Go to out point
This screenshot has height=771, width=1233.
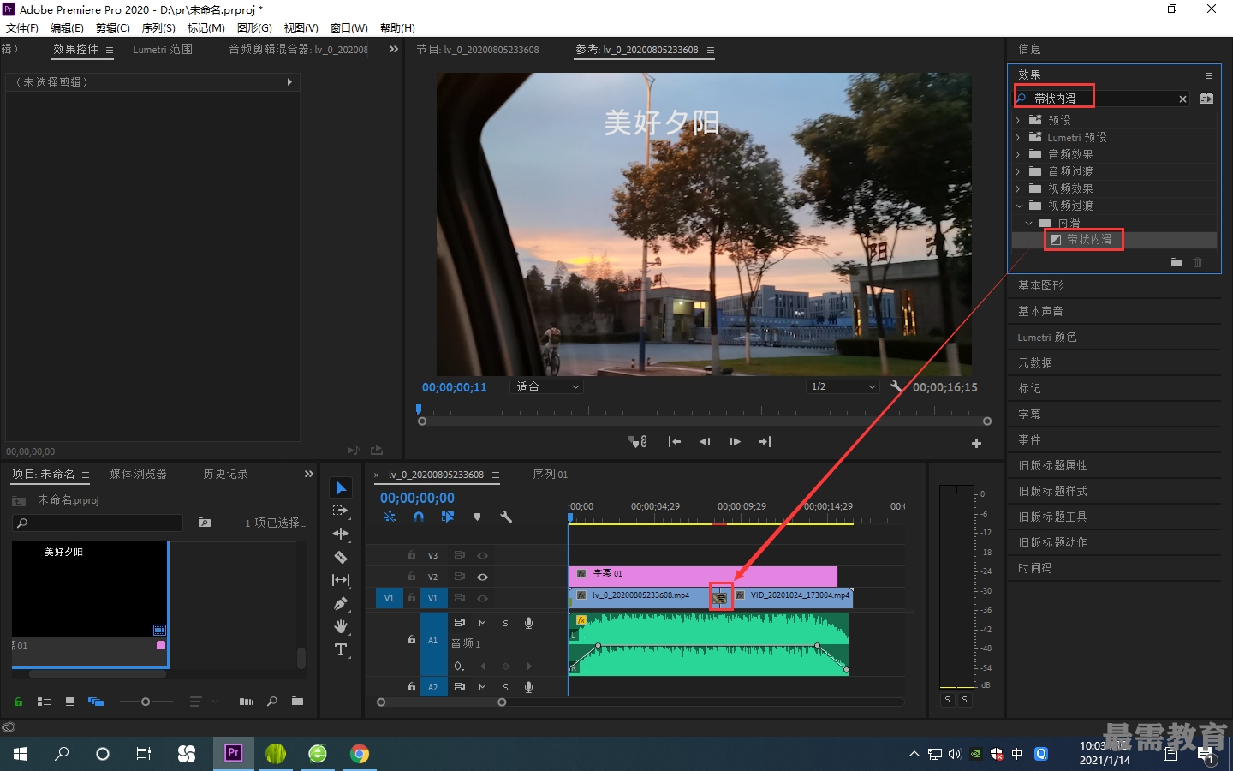click(x=765, y=442)
